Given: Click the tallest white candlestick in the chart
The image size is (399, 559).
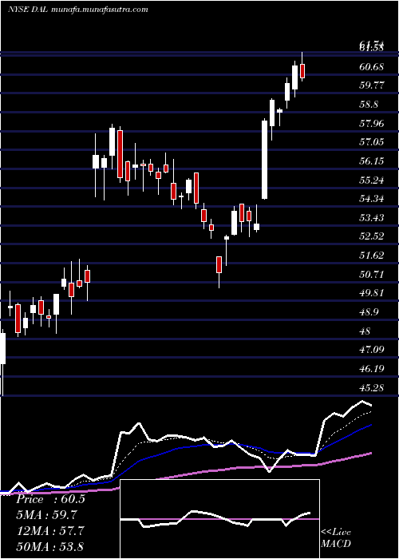Looking at the screenshot, I should coord(265,160).
